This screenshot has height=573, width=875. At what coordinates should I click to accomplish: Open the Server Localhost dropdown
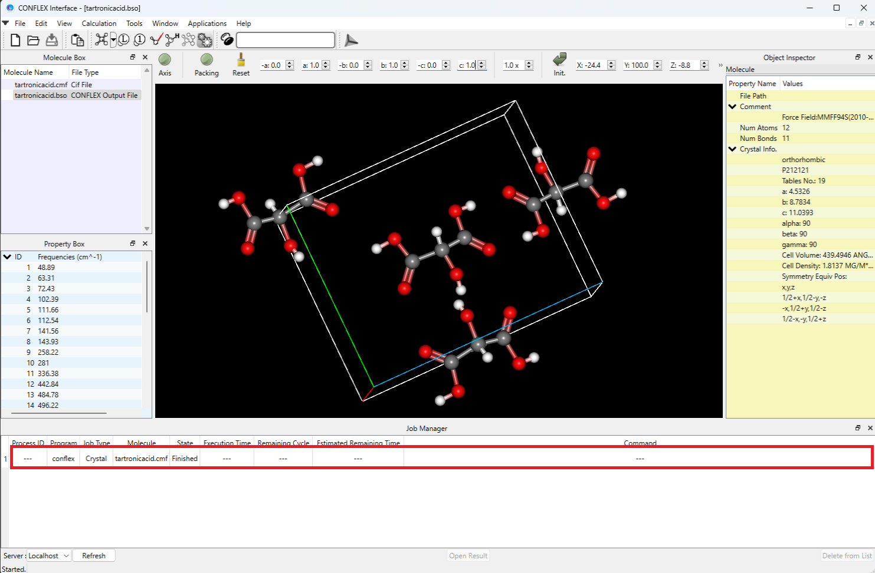coord(49,556)
